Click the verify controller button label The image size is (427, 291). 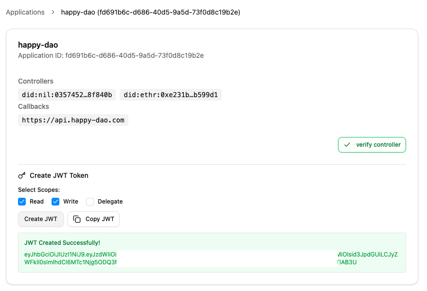pos(378,145)
